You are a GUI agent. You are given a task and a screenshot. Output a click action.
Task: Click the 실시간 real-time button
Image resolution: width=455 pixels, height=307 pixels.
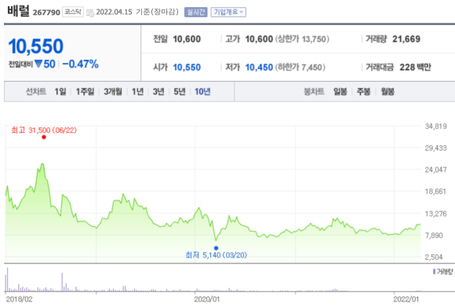196,13
